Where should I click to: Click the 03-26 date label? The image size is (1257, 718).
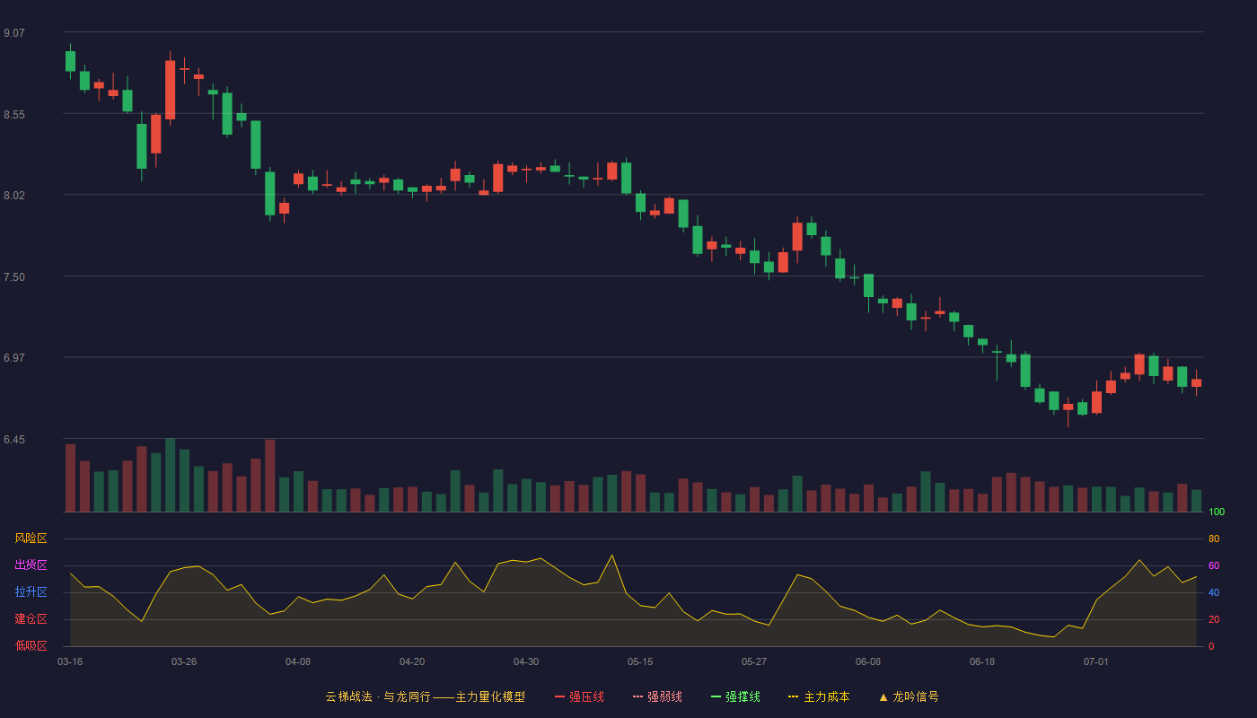184,661
